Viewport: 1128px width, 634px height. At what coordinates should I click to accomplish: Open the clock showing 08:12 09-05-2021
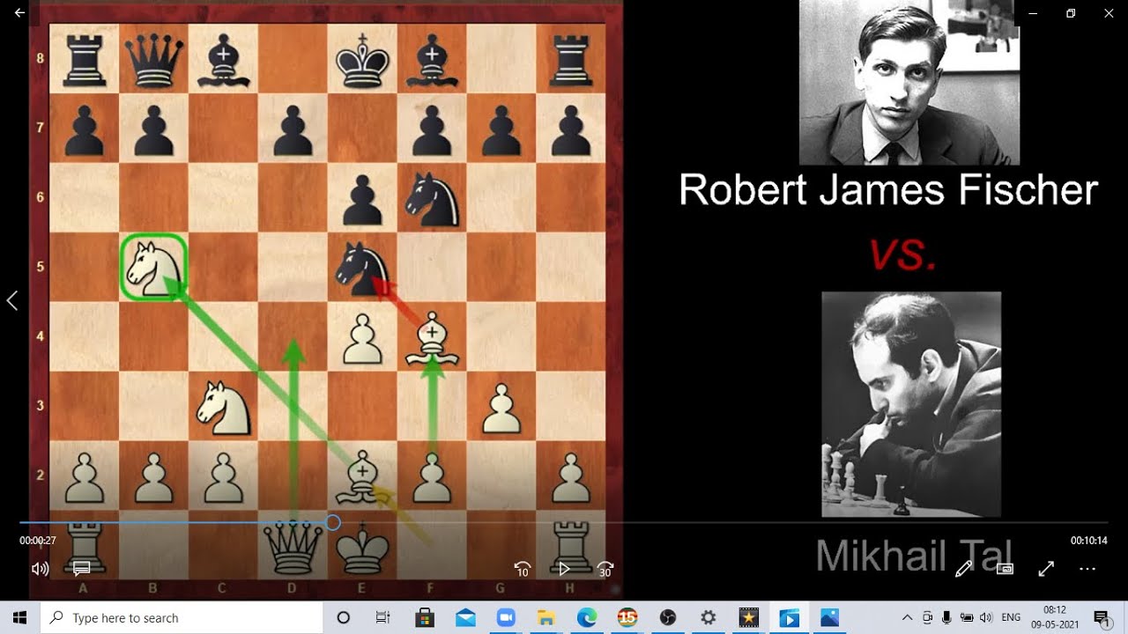coord(1054,617)
